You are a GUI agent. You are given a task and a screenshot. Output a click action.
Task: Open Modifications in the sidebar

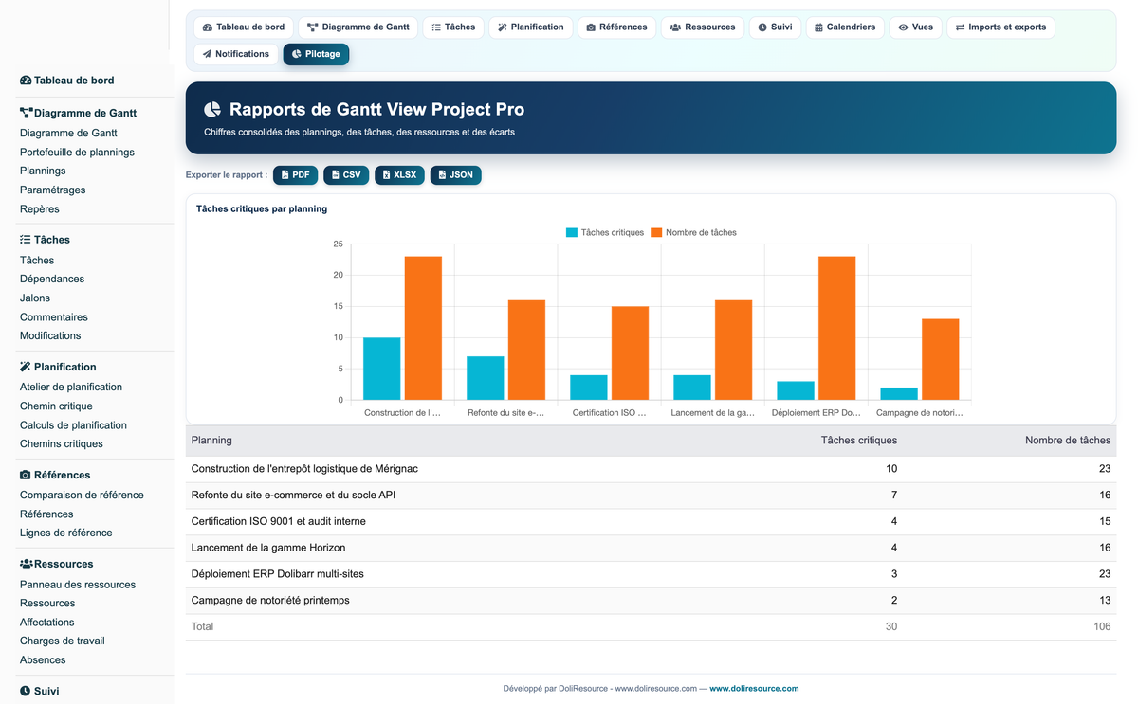(50, 336)
